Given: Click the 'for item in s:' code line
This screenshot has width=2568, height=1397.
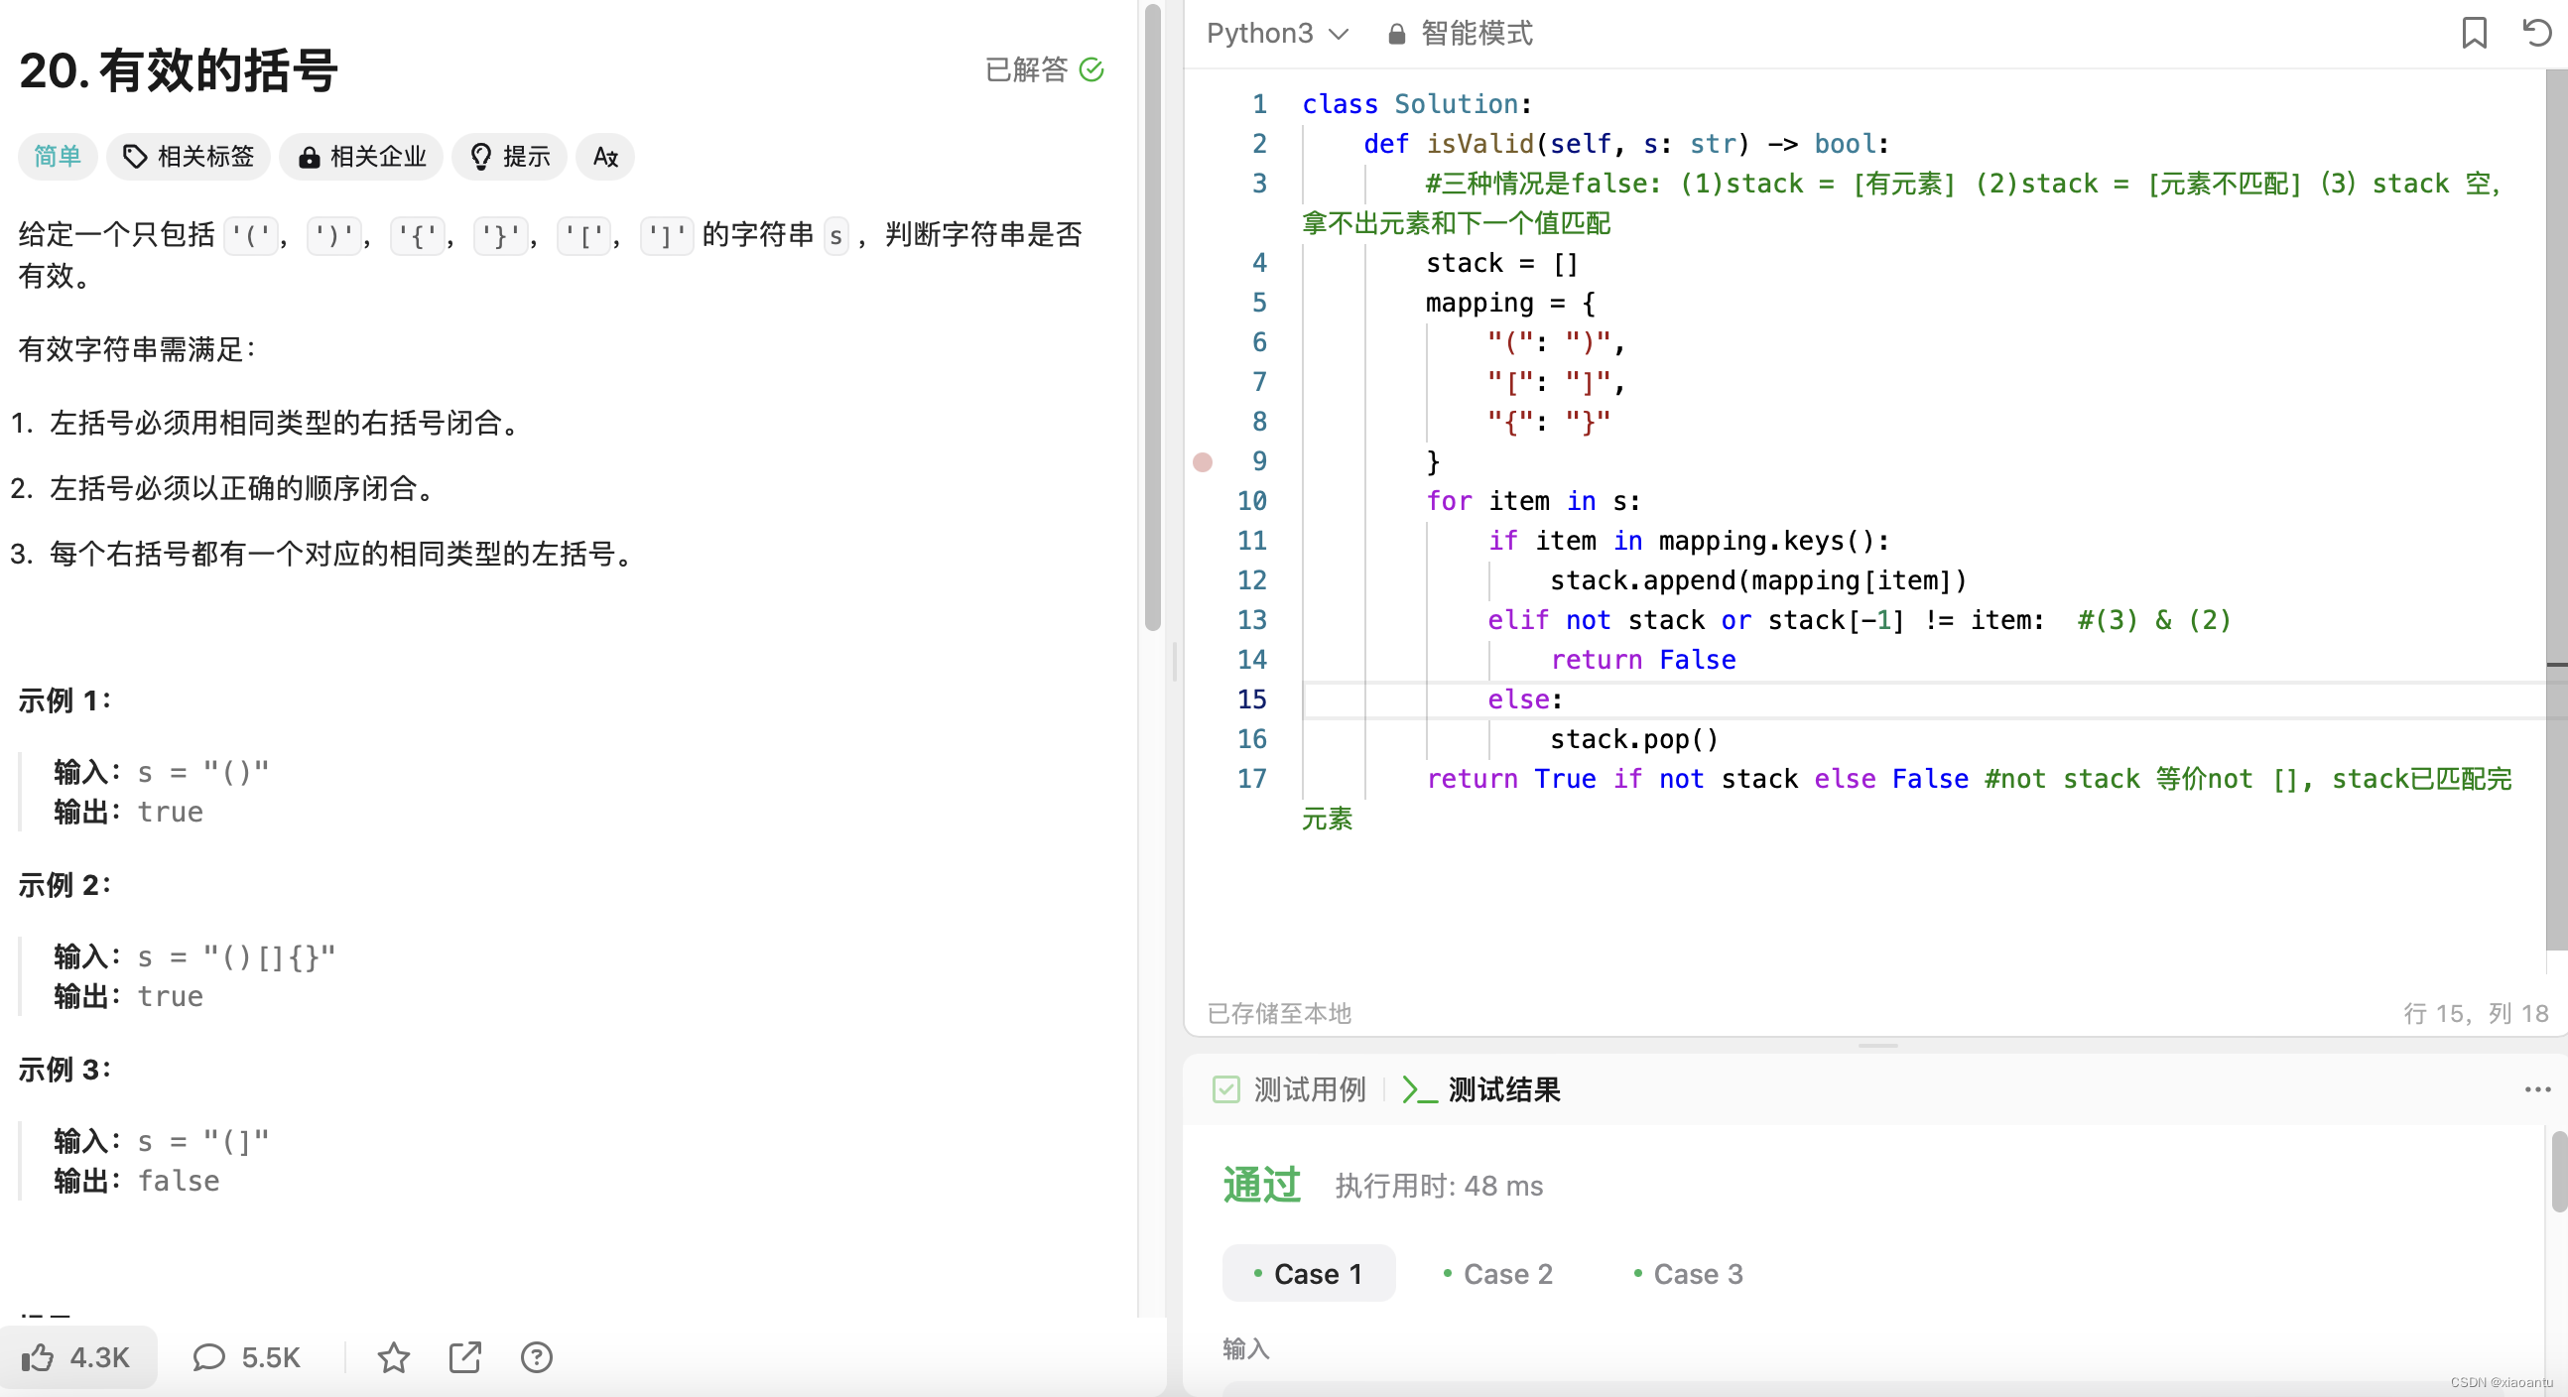Looking at the screenshot, I should coord(1532,501).
